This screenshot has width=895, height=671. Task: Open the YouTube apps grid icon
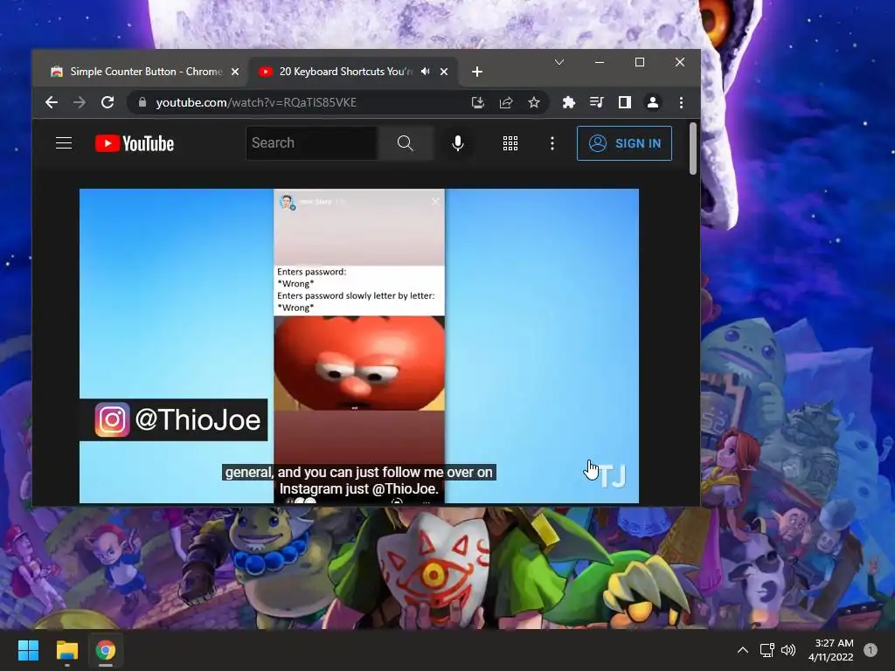coord(510,143)
